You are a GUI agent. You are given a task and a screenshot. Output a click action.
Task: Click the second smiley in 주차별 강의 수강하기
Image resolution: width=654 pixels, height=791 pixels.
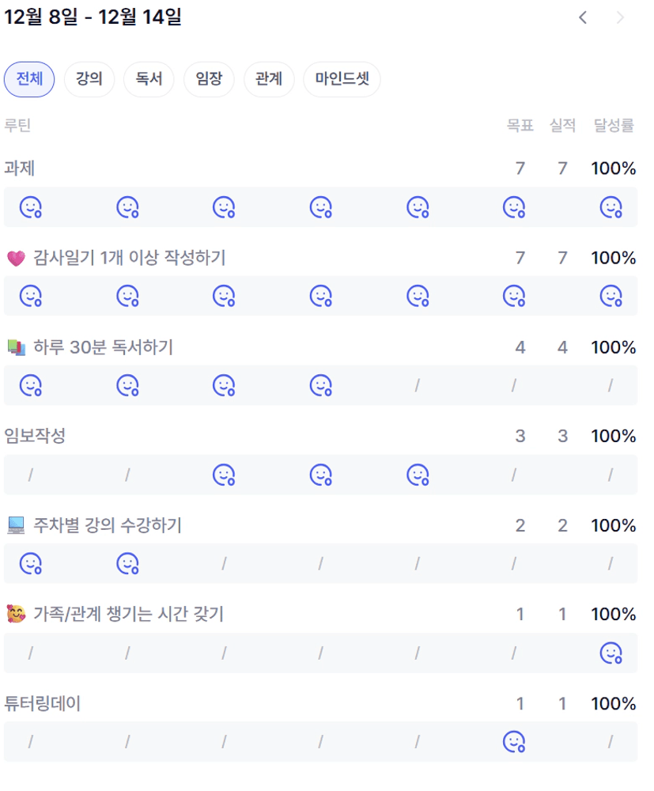[127, 563]
